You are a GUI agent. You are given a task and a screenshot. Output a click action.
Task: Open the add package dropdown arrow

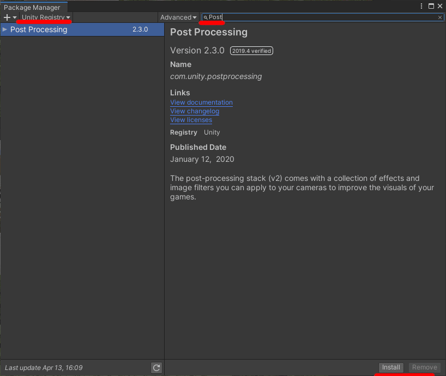[15, 17]
